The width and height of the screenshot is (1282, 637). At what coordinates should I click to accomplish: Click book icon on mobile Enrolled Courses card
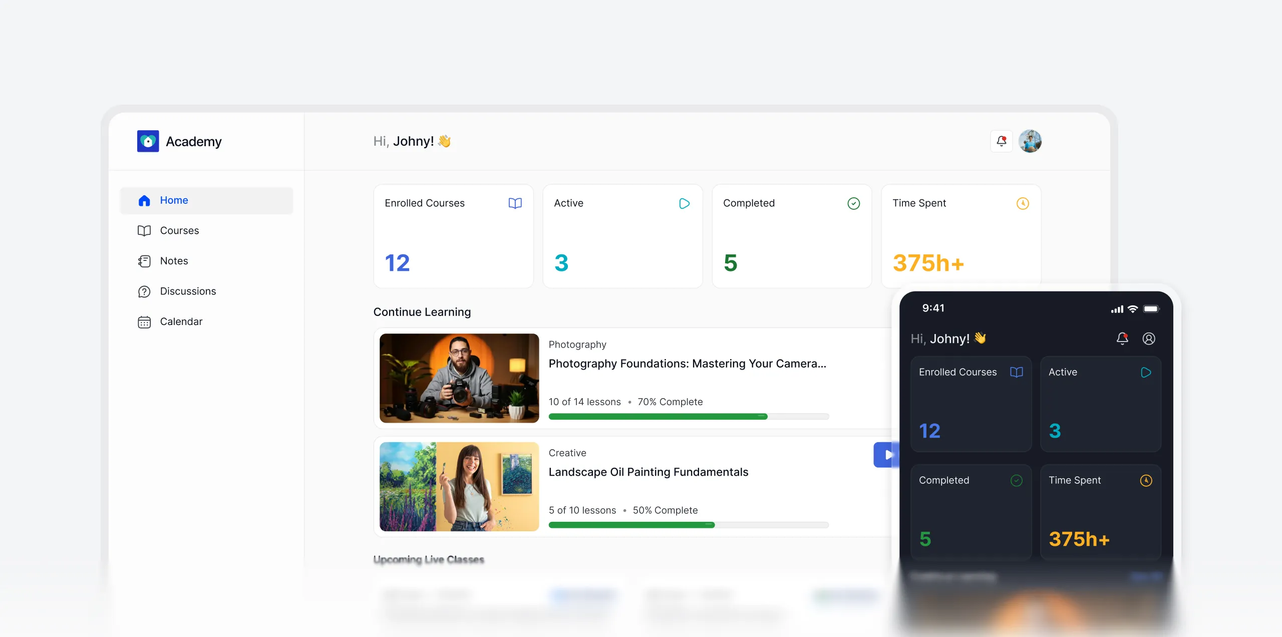[x=1017, y=372]
